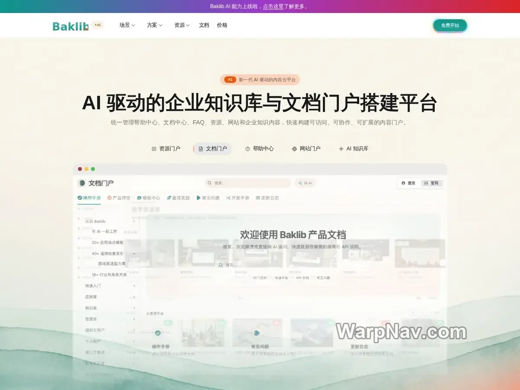Expand the 知识库 sidebar section
Viewport: 520px width, 390px height.
pyautogui.click(x=134, y=308)
